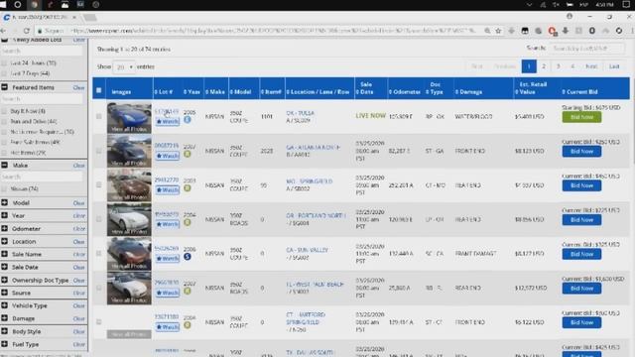The height and width of the screenshot is (357, 635).
Task: Reload the page with the browser refresh icon
Action: point(27,31)
